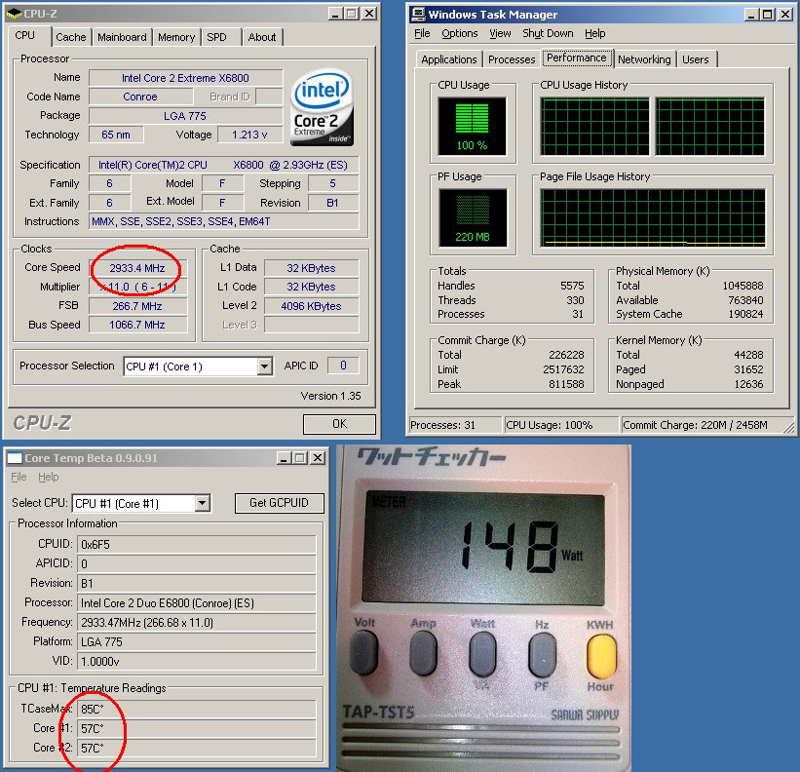This screenshot has height=772, width=800.
Task: Minimize the Core Temp window
Action: pos(284,458)
